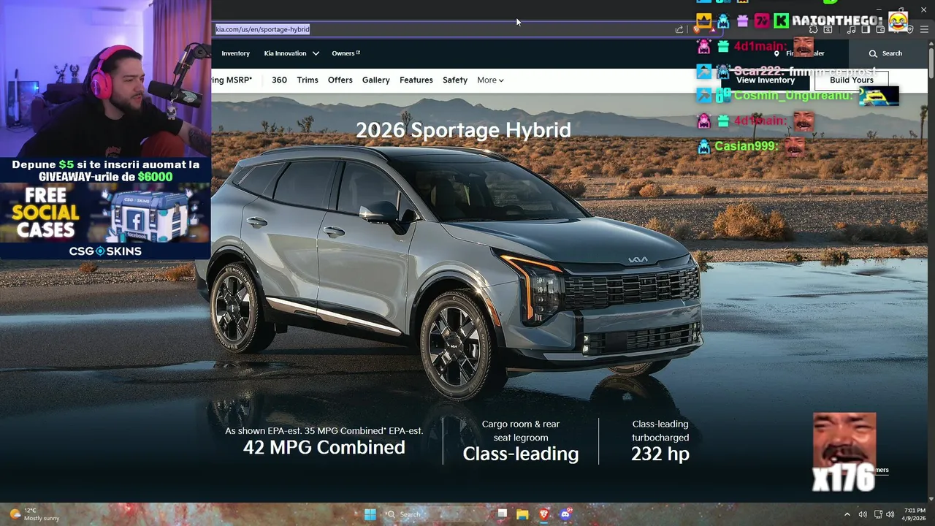The height and width of the screenshot is (526, 935).
Task: Go to the Gallery section tab
Action: [x=376, y=80]
